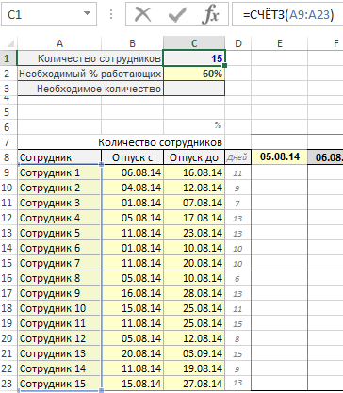Select column A header

(x=59, y=43)
